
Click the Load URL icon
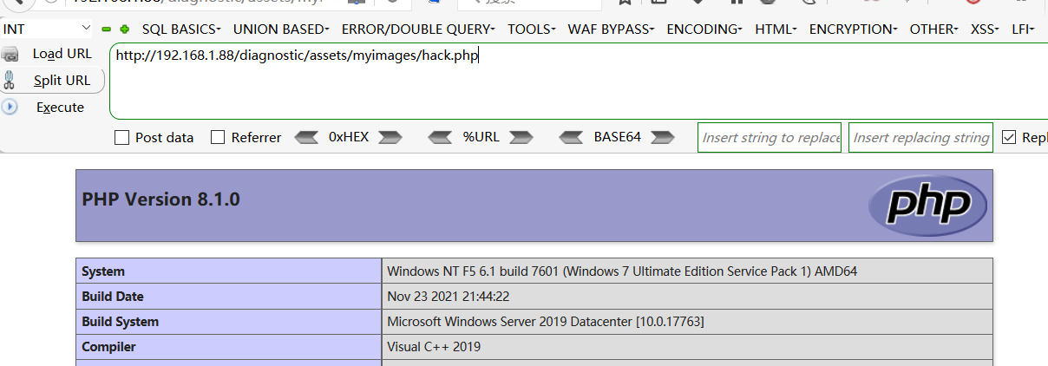pos(10,55)
